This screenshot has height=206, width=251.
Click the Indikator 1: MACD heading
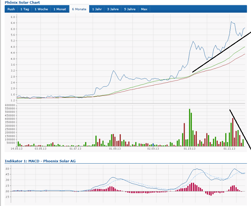tap(40, 161)
